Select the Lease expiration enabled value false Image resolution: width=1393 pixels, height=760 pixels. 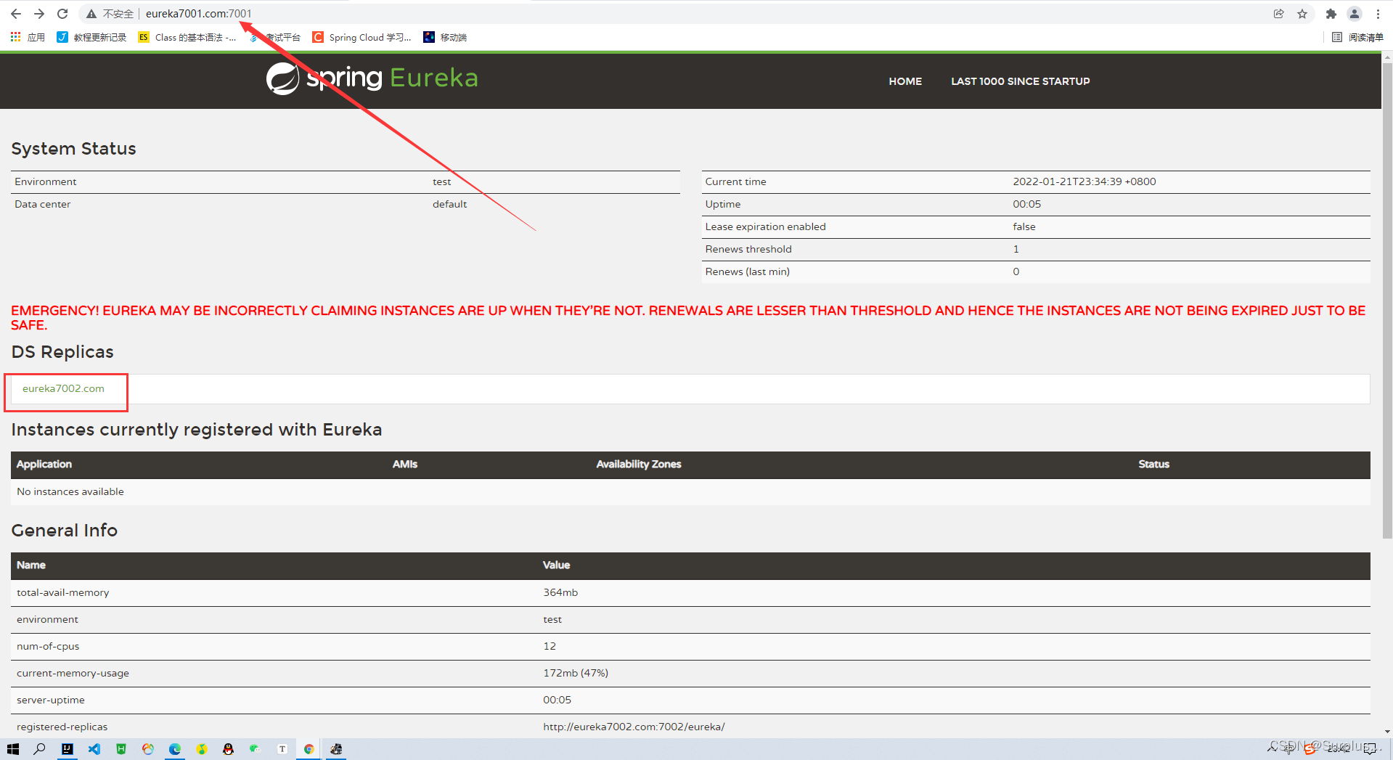tap(1024, 226)
